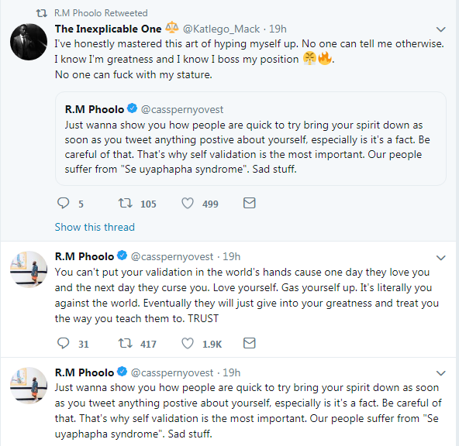The image size is (459, 446).
Task: Reply to the tweet with 31 replies
Action: [63, 343]
